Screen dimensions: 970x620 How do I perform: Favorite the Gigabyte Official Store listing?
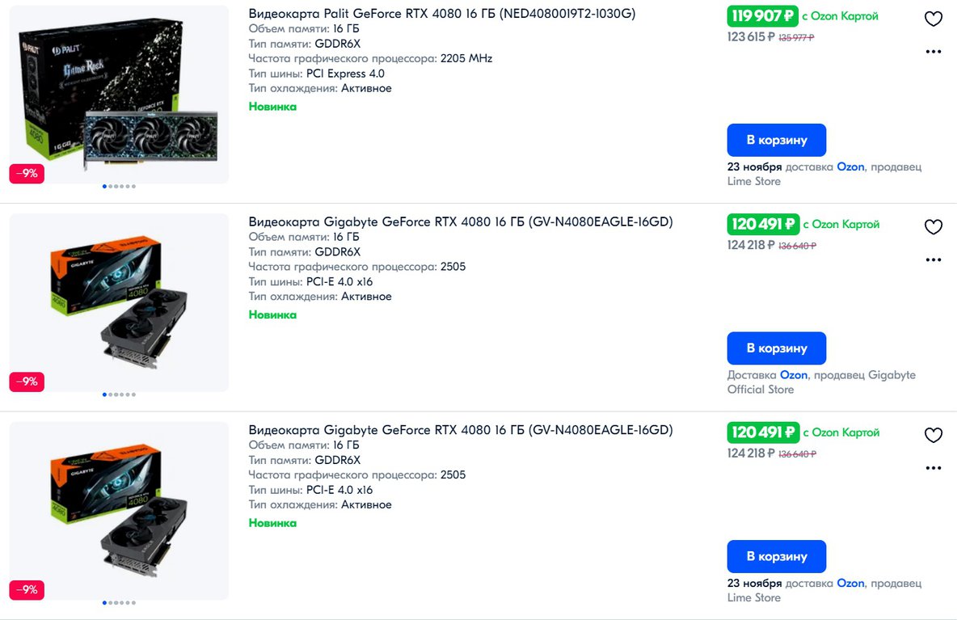(933, 227)
